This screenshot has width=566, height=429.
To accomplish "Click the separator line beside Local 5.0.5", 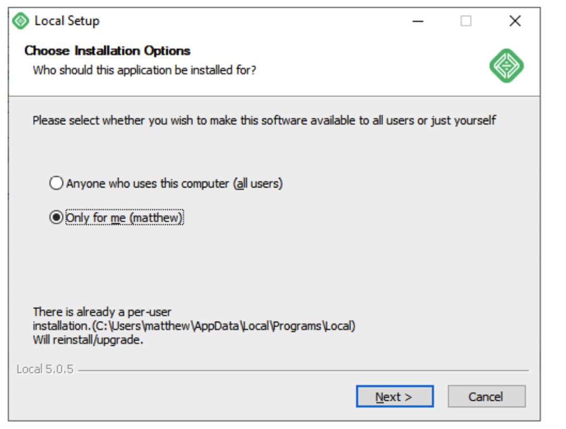I will 304,370.
